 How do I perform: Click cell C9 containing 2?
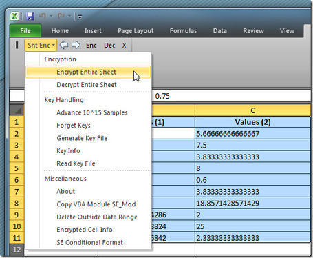click(x=252, y=215)
